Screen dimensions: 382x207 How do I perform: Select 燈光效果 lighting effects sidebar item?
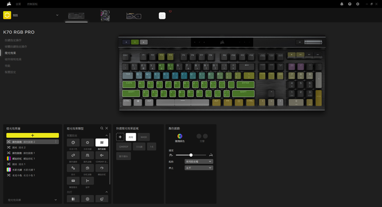coord(10,53)
